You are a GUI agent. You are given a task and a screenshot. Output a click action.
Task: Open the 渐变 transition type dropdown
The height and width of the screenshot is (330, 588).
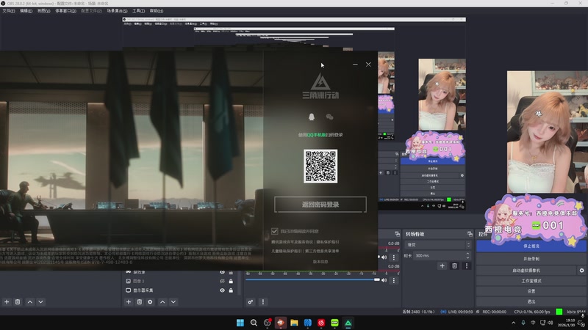(x=437, y=245)
